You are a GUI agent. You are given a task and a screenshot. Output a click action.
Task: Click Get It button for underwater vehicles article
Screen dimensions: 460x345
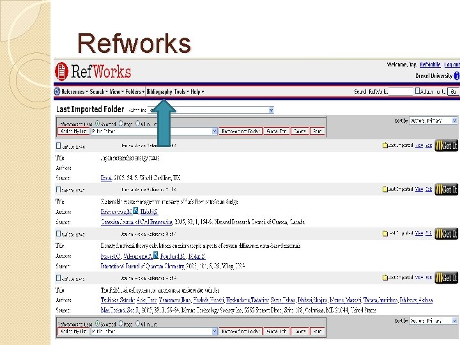tap(446, 277)
